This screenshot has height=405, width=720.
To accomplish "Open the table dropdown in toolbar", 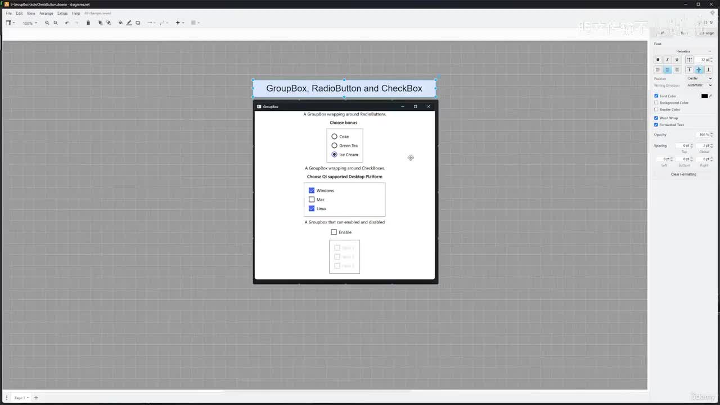I will point(195,22).
